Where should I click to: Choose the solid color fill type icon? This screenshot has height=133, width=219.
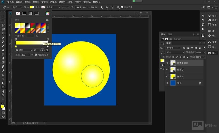(24, 13)
